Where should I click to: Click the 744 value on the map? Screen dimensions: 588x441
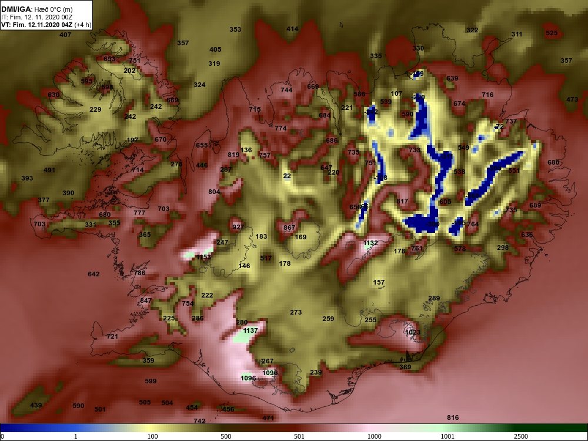pos(286,90)
